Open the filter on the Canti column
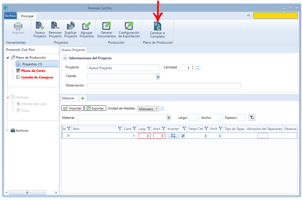 (134, 128)
